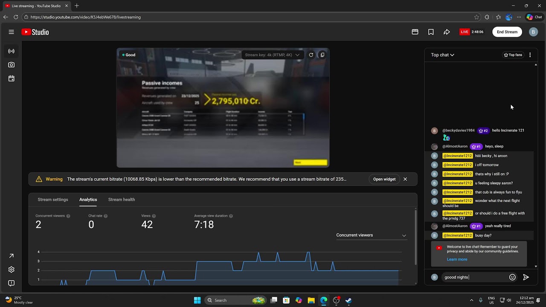Bookmark this page with the star icon
The image size is (546, 307).
(476, 17)
